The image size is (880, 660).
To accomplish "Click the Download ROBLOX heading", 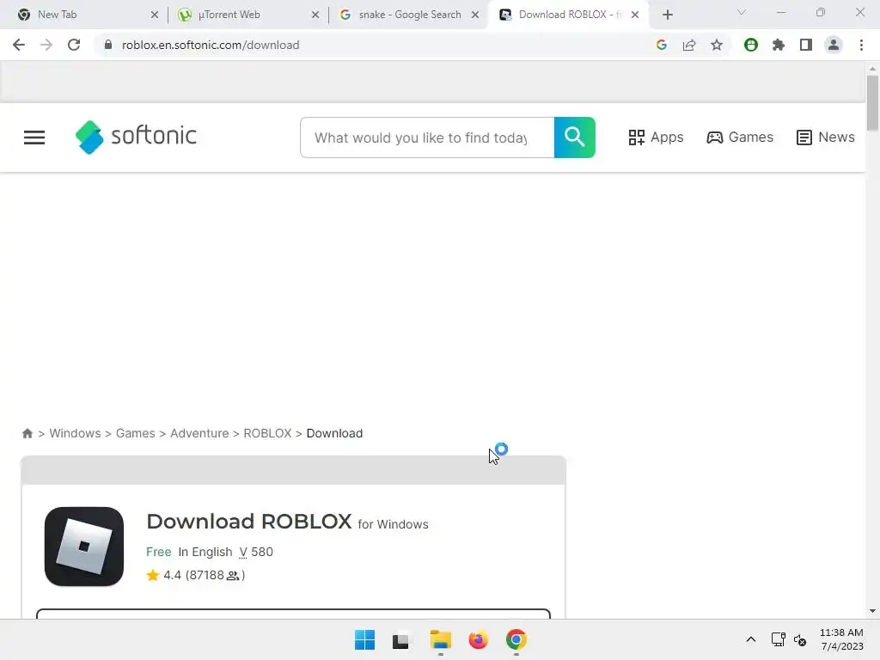I will pyautogui.click(x=249, y=522).
